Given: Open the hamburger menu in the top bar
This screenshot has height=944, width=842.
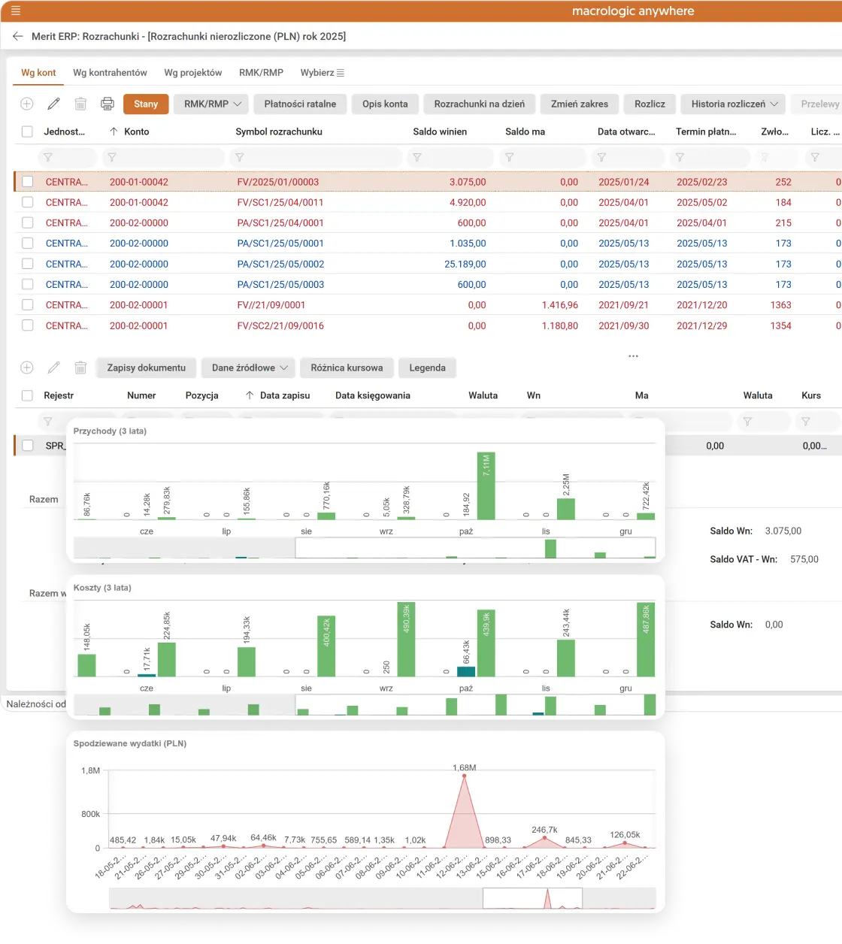Looking at the screenshot, I should (16, 11).
